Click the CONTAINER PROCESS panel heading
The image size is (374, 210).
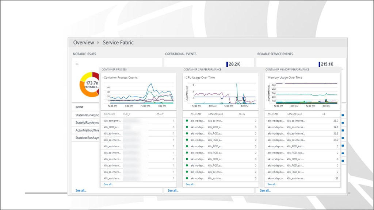click(114, 70)
